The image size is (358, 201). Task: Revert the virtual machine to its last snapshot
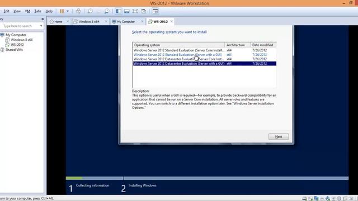click(98, 11)
